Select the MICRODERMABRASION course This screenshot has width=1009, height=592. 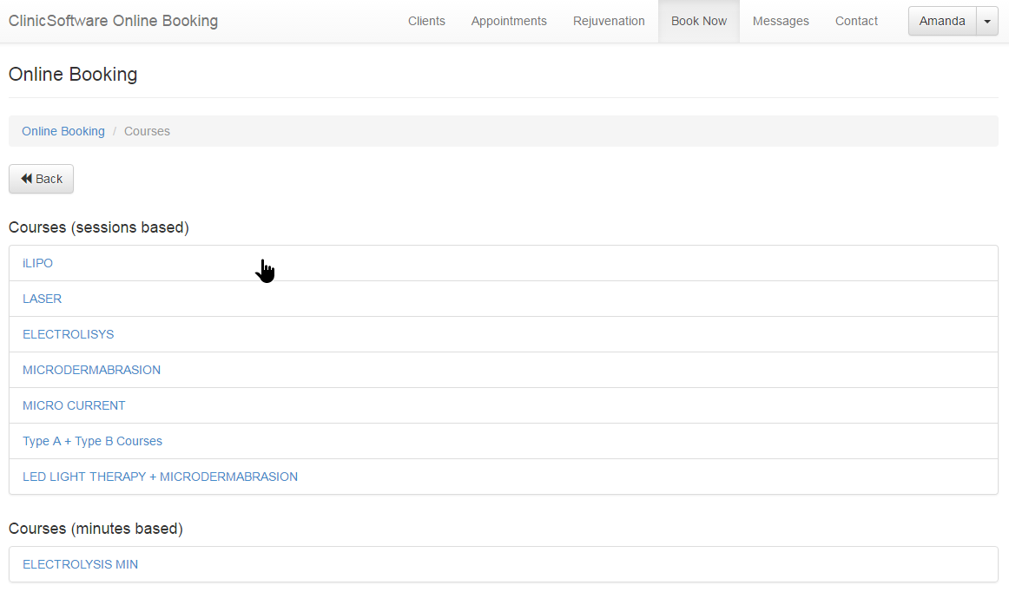[91, 370]
